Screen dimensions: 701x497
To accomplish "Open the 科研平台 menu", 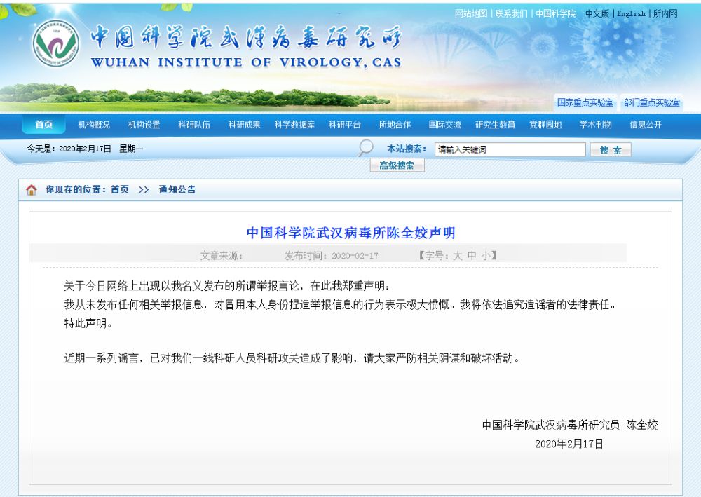I will [345, 125].
